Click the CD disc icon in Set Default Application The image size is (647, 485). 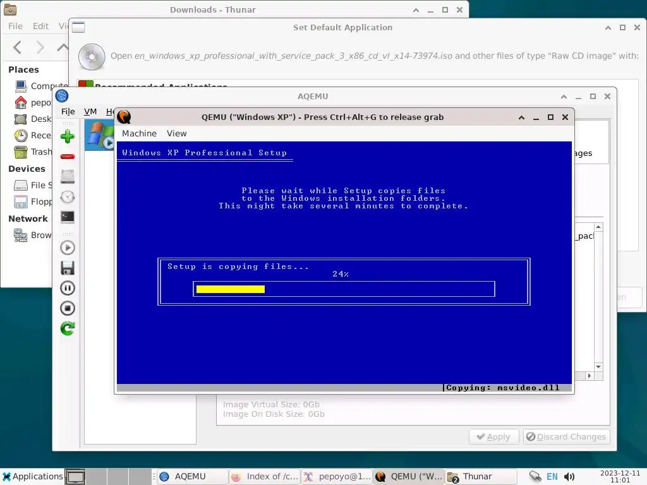point(92,56)
